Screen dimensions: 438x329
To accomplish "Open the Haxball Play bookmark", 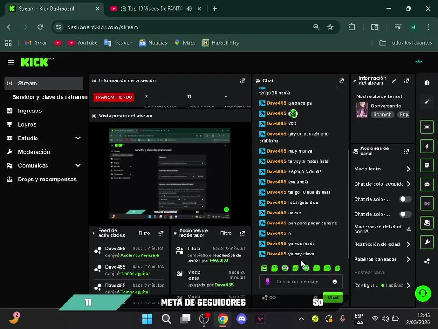I will pos(221,43).
